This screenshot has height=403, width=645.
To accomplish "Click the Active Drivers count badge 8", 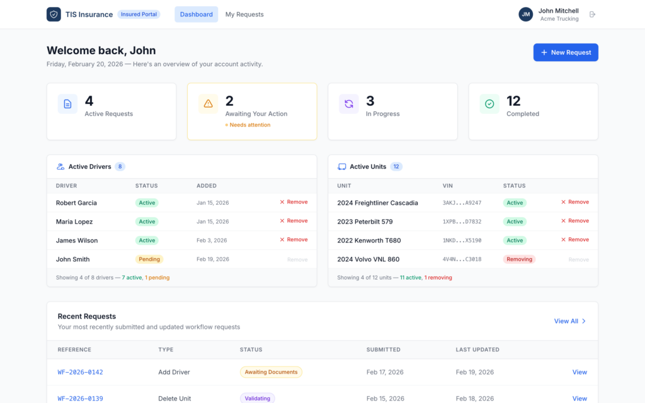I will click(x=120, y=166).
